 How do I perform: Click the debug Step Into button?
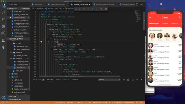88,9
